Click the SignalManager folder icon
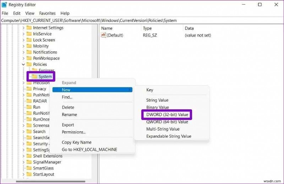284x184 pixels. coord(29,162)
